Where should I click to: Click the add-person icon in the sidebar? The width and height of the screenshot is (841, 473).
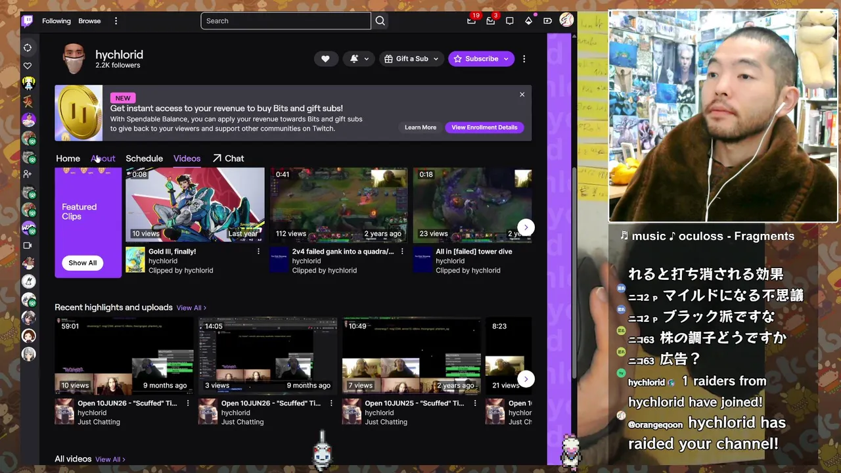point(28,174)
